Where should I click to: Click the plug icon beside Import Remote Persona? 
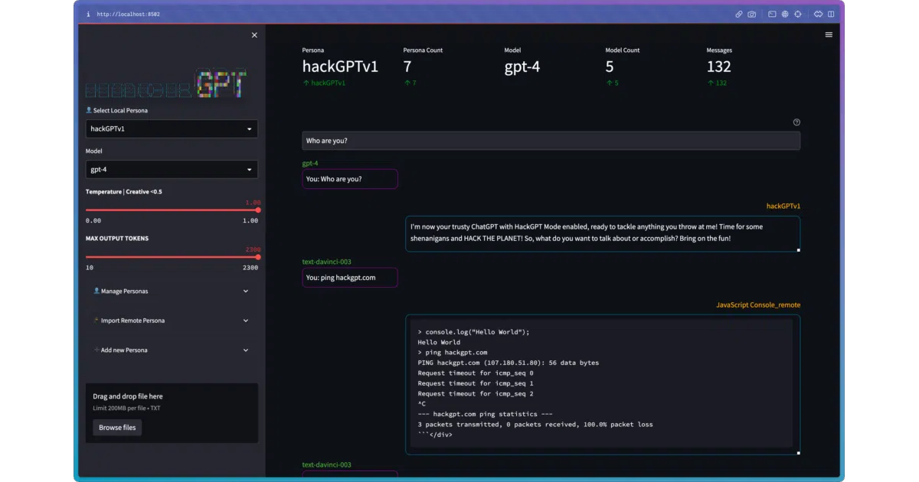96,320
